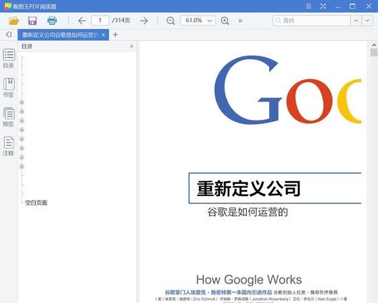Go to the previous page arrow
The image size is (378, 303).
tap(82, 21)
